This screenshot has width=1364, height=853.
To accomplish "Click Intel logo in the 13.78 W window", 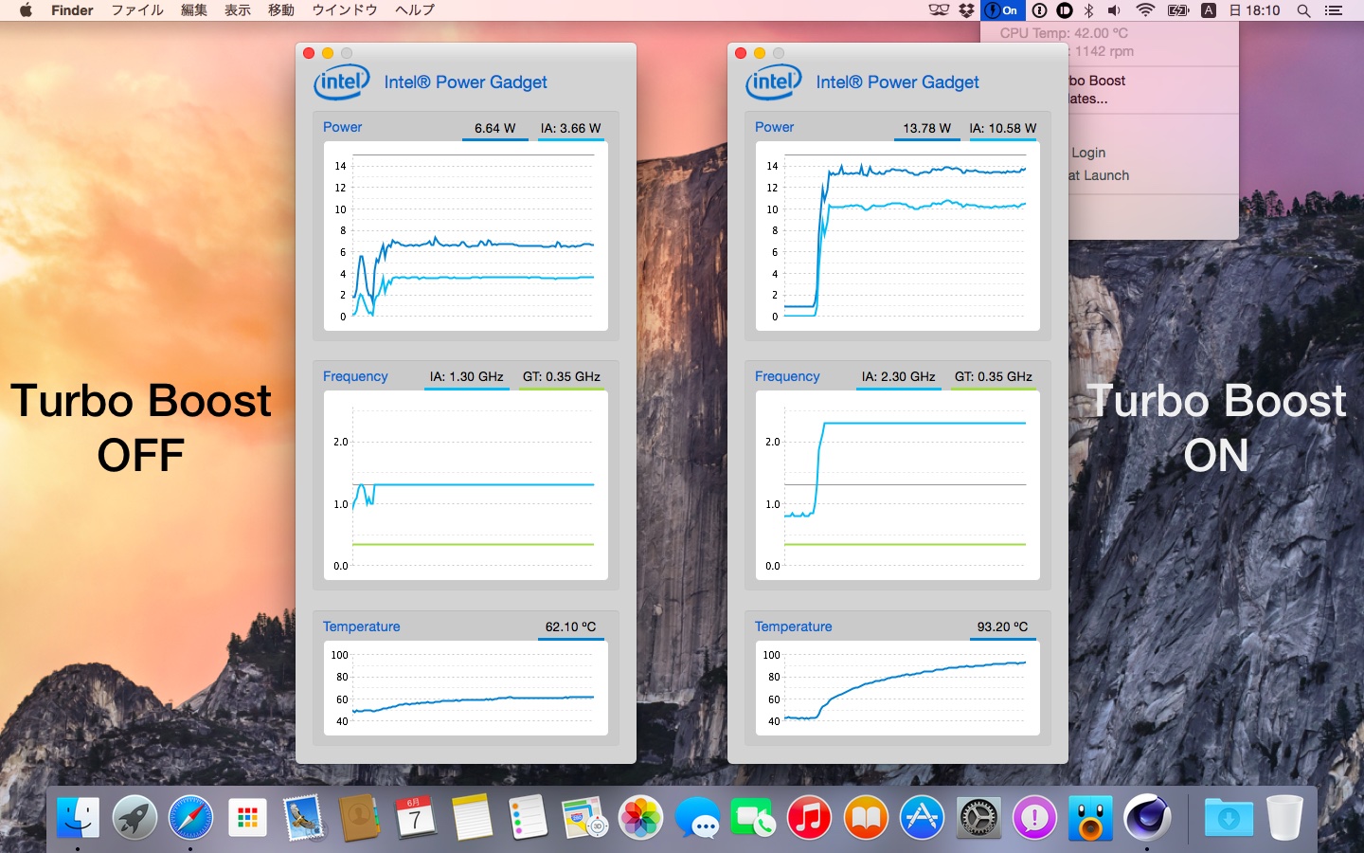I will (x=774, y=82).
